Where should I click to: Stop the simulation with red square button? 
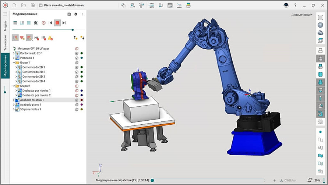point(57,23)
